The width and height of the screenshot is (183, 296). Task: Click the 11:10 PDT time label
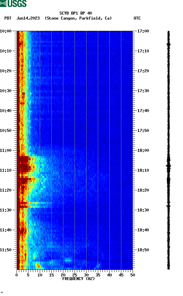(6, 170)
